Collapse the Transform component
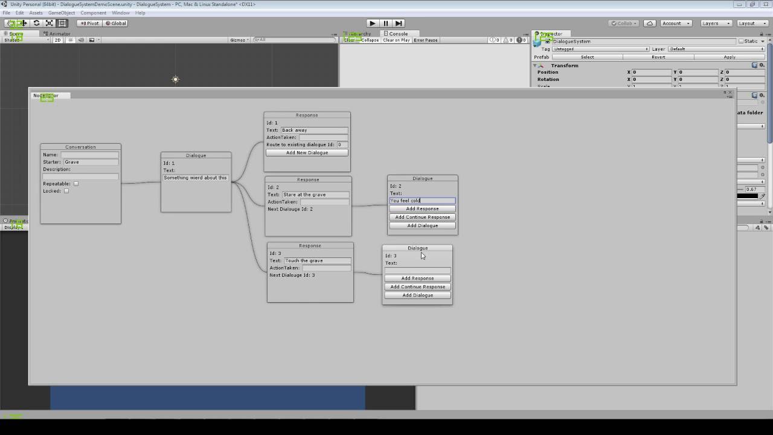773x435 pixels. pyautogui.click(x=534, y=65)
